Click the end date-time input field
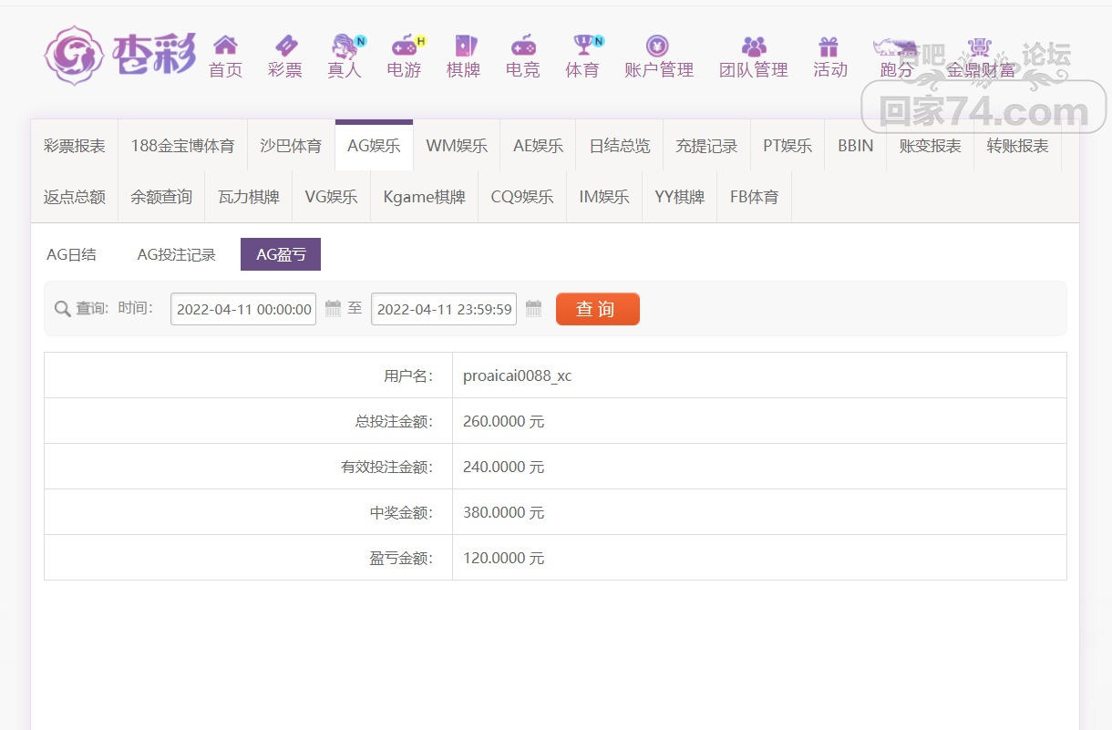This screenshot has height=730, width=1112. tap(444, 309)
